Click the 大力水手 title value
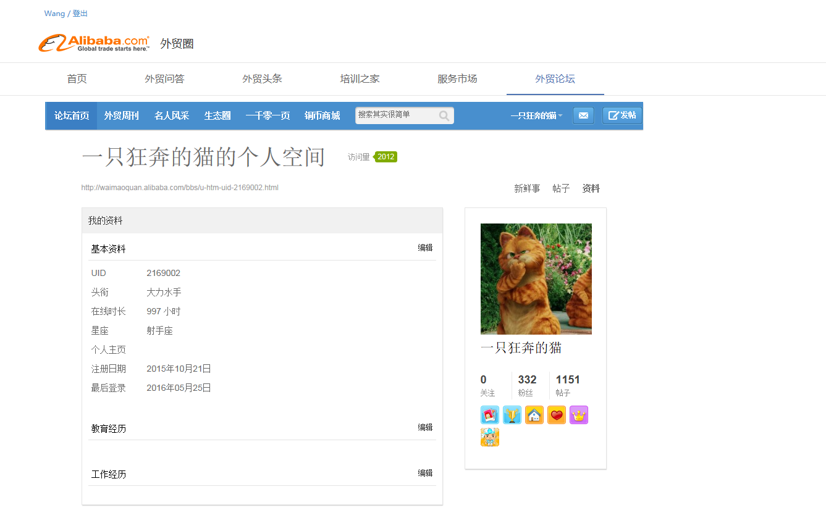826x518 pixels. 164,292
